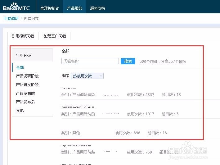Viewport: 220px width, 165px height.
Task: Click the text 类别：其他
Action: click(x=70, y=133)
